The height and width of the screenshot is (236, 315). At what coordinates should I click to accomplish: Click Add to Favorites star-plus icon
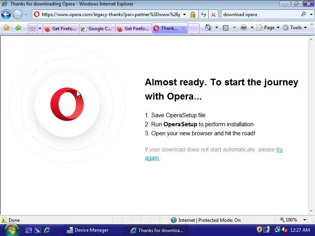coord(18,28)
